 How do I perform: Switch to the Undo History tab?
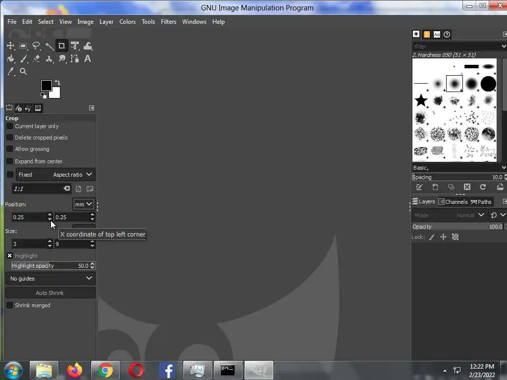point(28,108)
